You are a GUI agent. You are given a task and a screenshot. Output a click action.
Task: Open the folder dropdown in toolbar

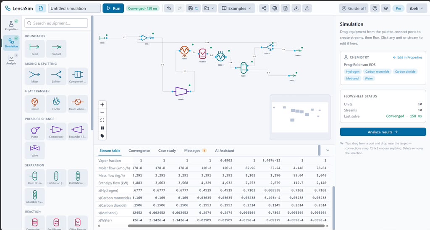coord(209,8)
